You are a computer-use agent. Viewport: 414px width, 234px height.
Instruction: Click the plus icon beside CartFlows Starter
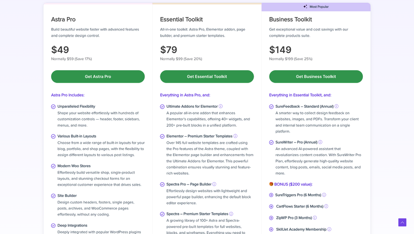click(271, 206)
